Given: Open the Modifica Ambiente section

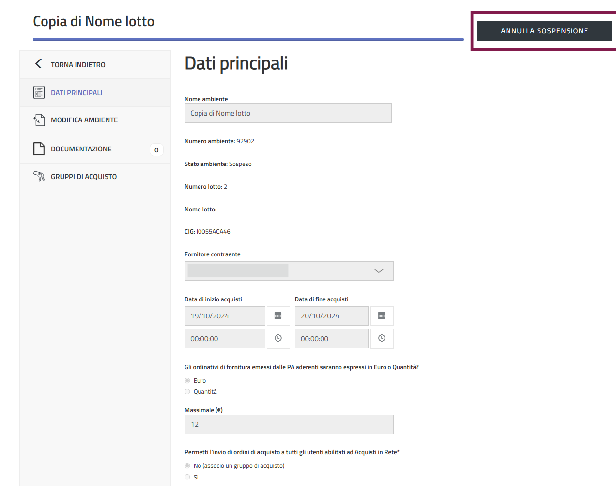Looking at the screenshot, I should click(84, 120).
